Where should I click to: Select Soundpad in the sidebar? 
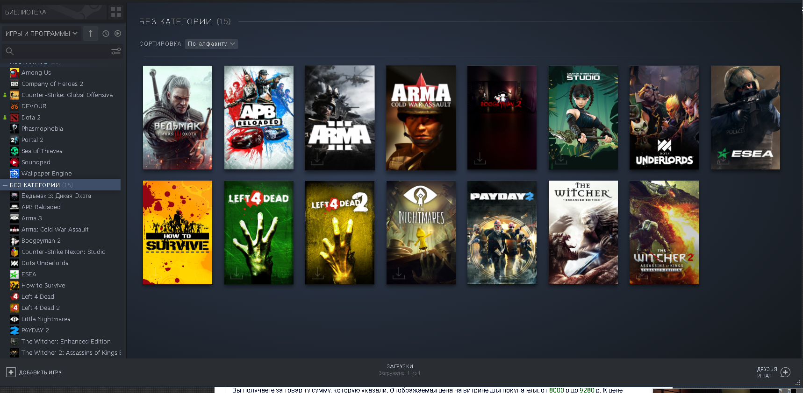pos(36,162)
